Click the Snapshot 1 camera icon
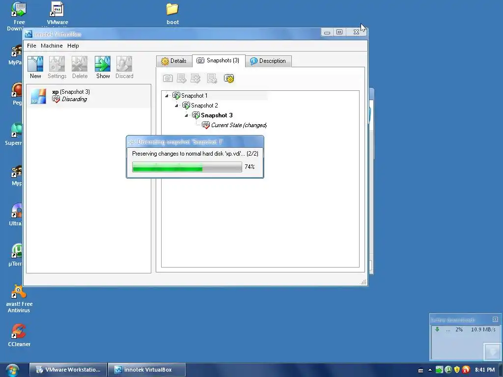 (x=176, y=96)
